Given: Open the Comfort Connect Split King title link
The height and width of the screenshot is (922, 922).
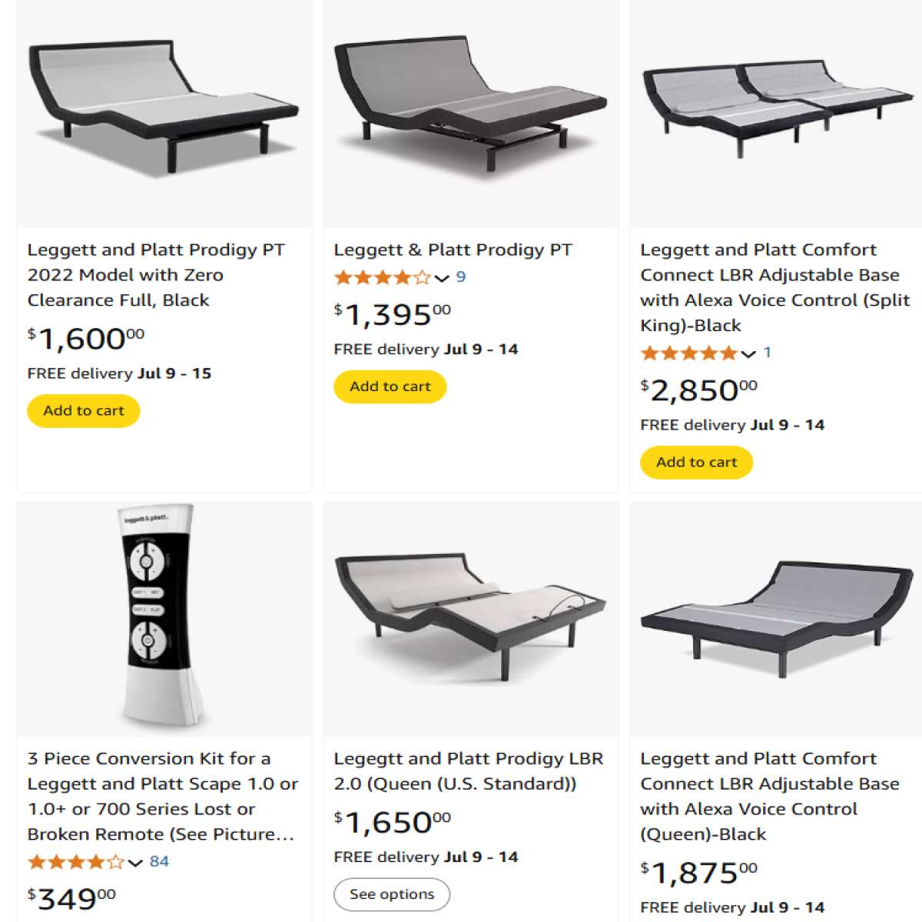Looking at the screenshot, I should point(774,287).
